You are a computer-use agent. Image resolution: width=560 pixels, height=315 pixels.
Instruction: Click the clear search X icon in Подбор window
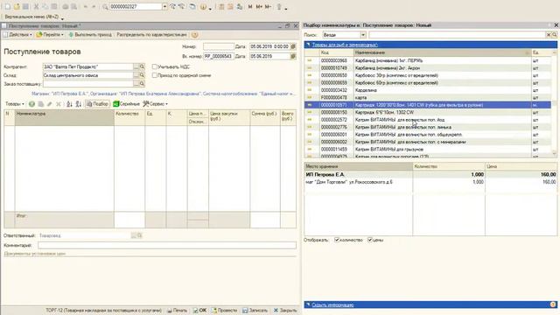[x=549, y=35]
